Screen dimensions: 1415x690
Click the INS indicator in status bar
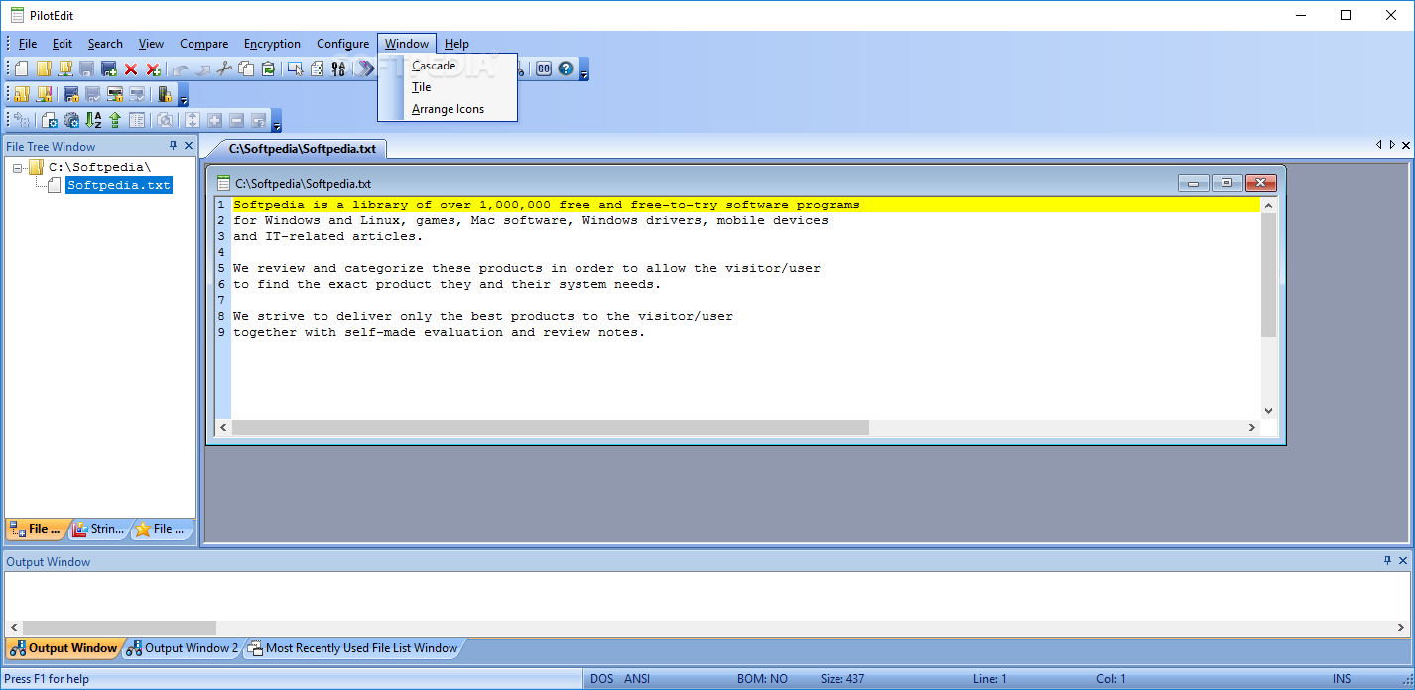[x=1342, y=679]
